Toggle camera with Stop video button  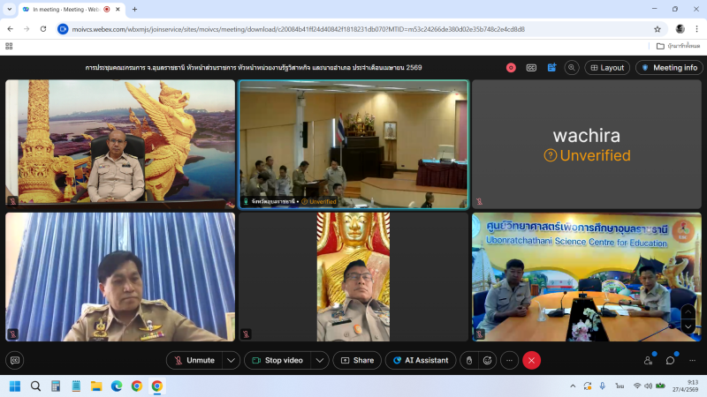tap(276, 360)
